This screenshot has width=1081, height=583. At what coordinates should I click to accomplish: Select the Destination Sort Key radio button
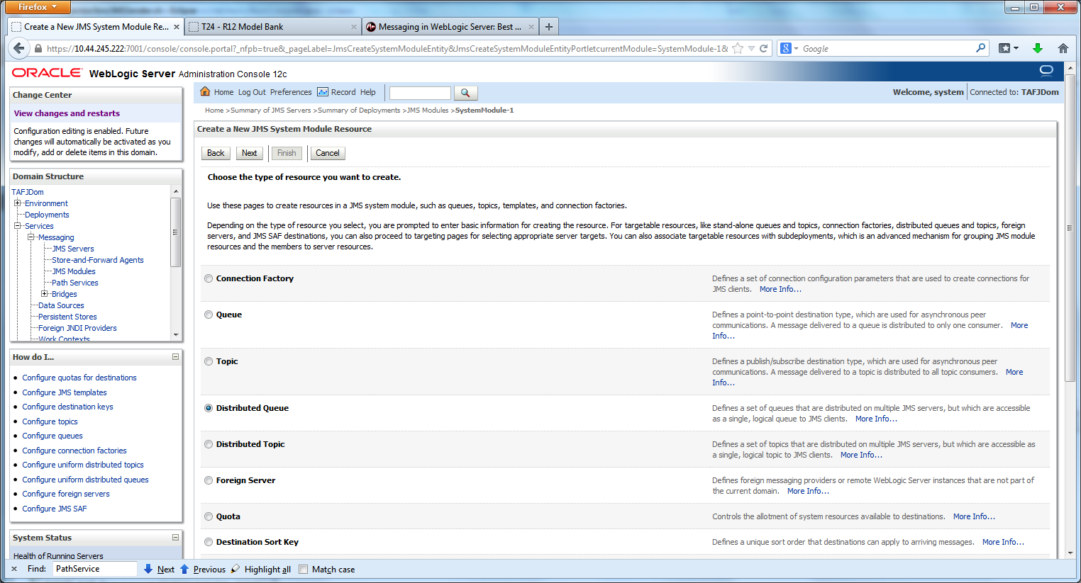pos(209,542)
